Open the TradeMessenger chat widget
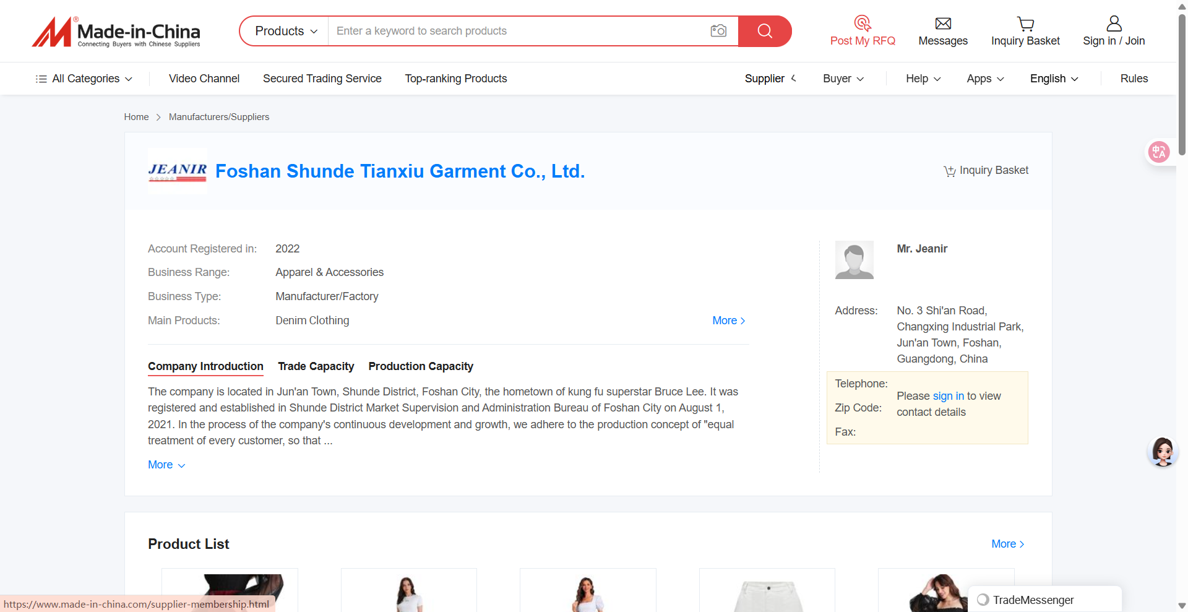The width and height of the screenshot is (1188, 612). pos(1032,600)
